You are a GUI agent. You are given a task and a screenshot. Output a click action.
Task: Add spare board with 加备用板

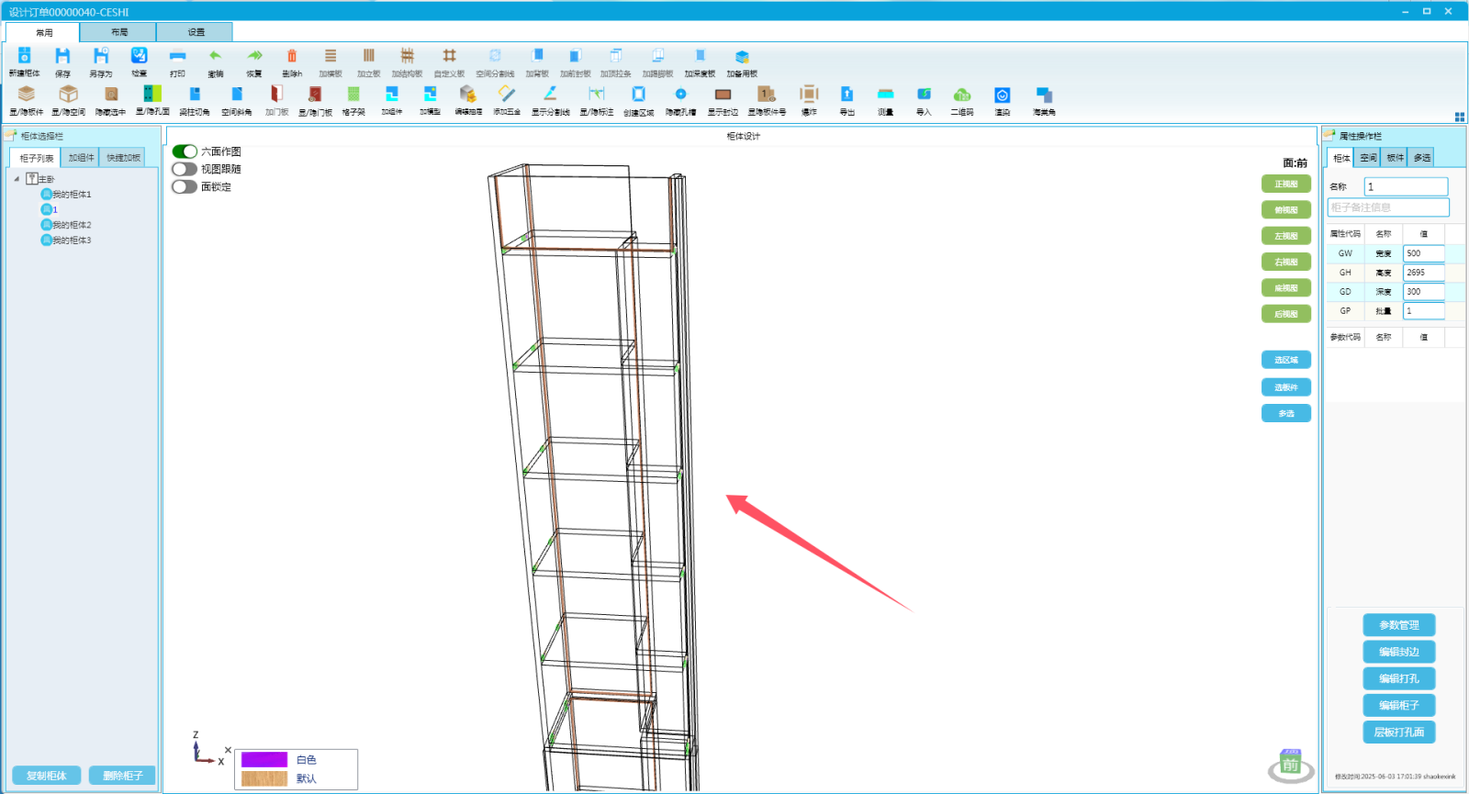pyautogui.click(x=742, y=56)
